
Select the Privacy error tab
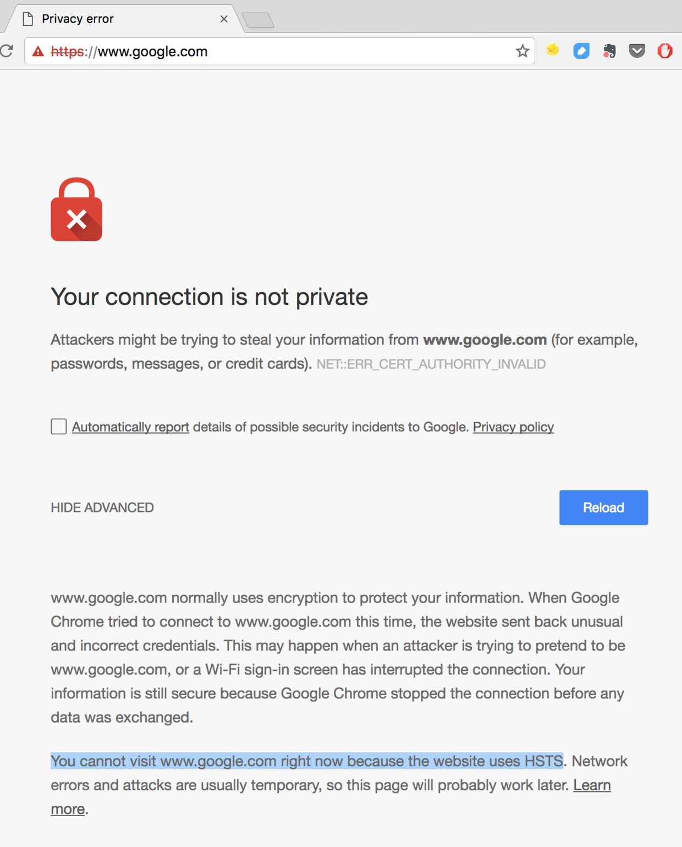(x=110, y=19)
